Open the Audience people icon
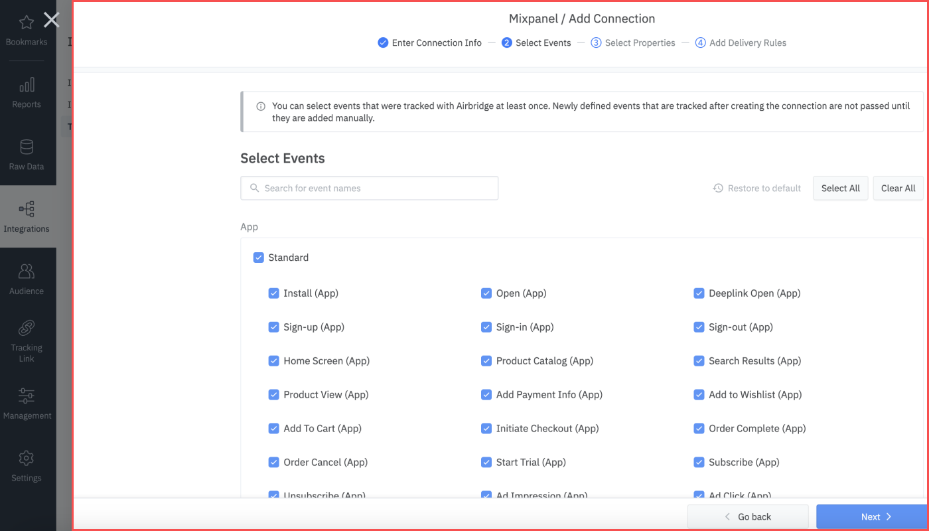 27,271
